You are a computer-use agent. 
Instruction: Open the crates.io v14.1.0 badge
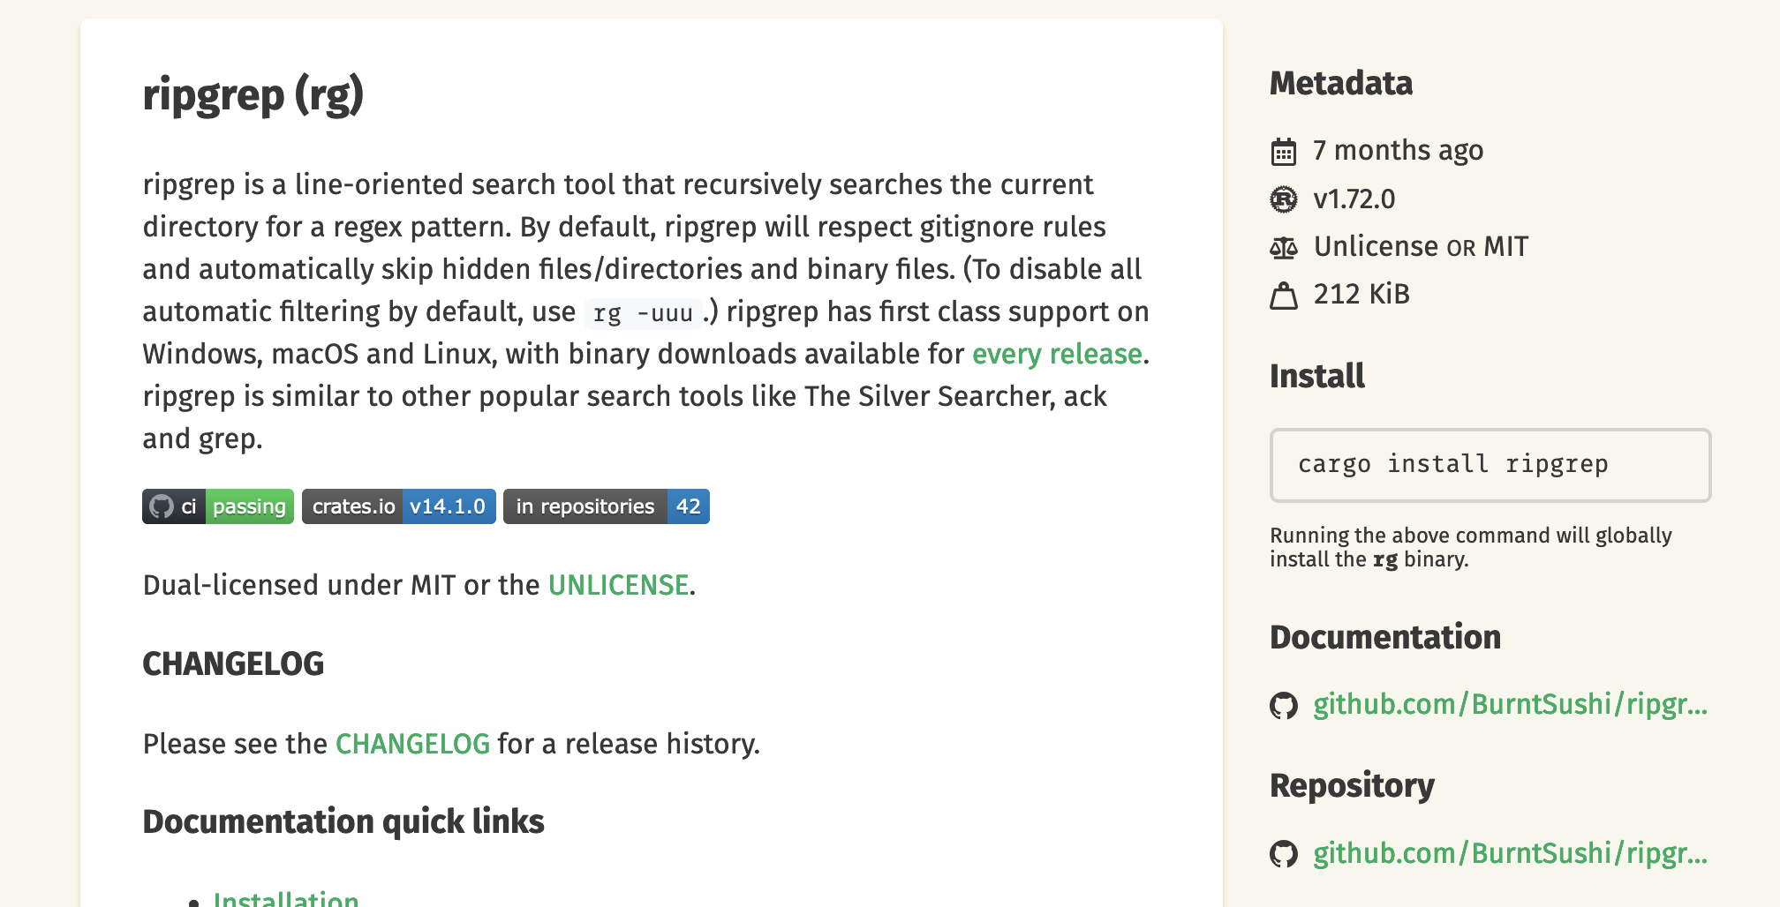tap(398, 506)
